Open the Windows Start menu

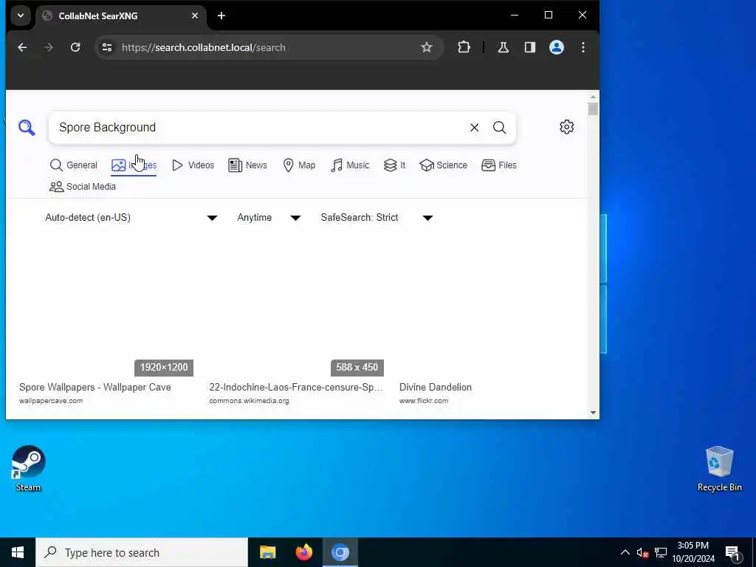(18, 552)
